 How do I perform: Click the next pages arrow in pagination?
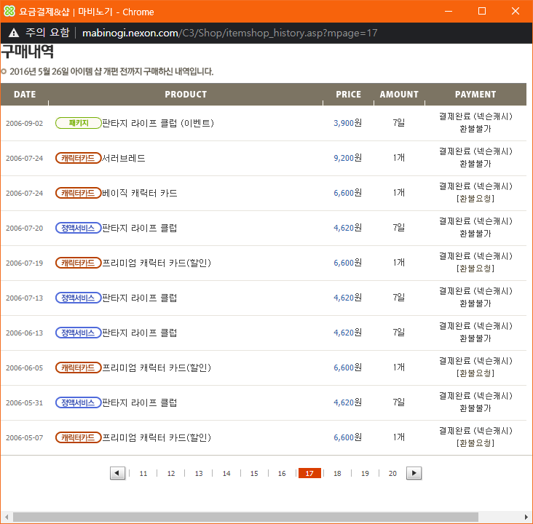coord(414,473)
